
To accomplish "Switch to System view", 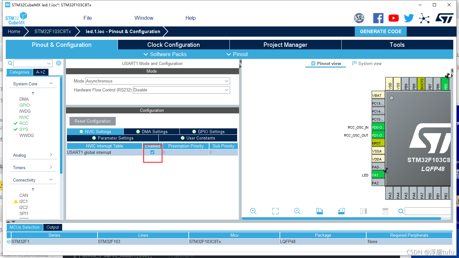I will coord(367,63).
